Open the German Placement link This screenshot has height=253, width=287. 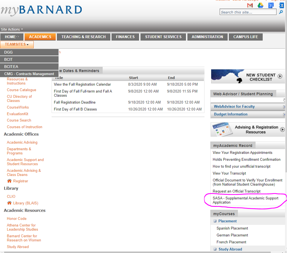point(232,235)
